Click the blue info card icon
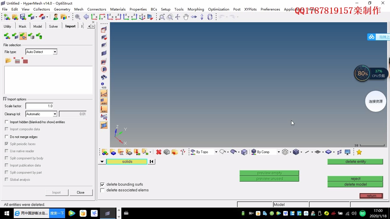The height and width of the screenshot is (219, 390). (x=103, y=84)
